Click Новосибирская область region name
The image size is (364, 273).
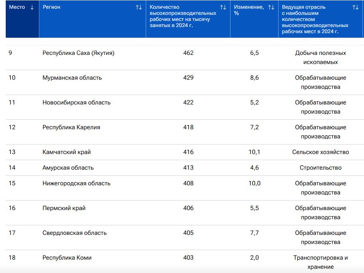click(76, 103)
